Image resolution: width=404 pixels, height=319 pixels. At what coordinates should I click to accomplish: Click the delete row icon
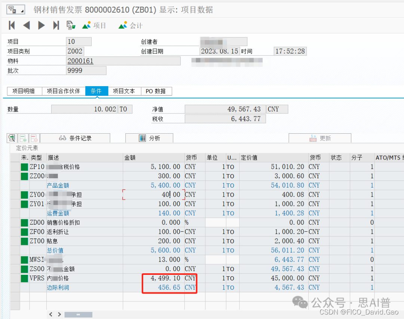(x=34, y=138)
